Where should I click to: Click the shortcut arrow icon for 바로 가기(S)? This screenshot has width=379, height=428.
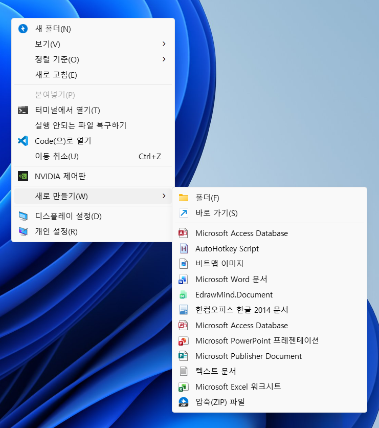(x=184, y=213)
